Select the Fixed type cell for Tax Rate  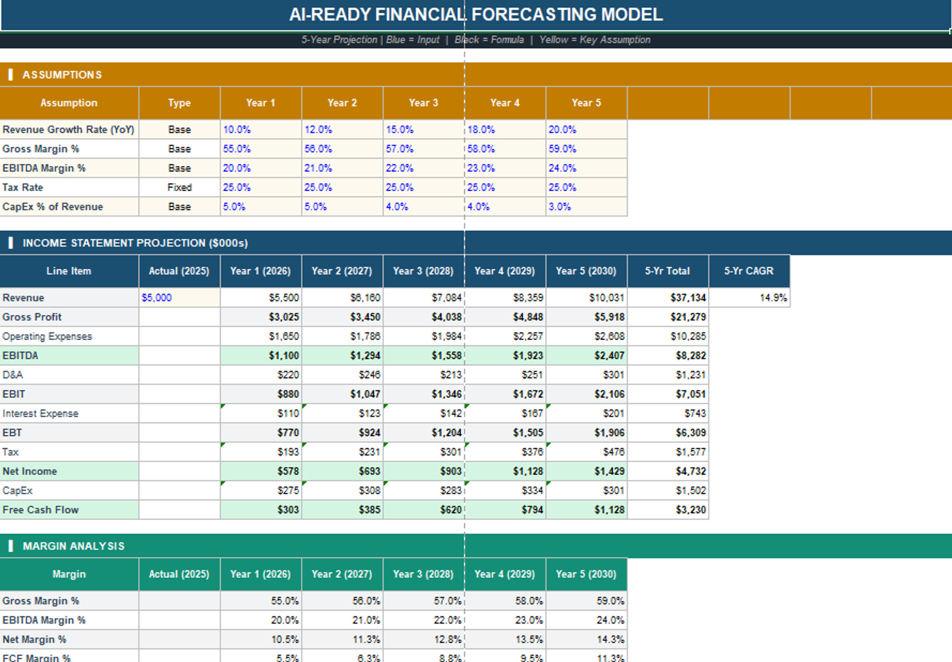pos(179,188)
